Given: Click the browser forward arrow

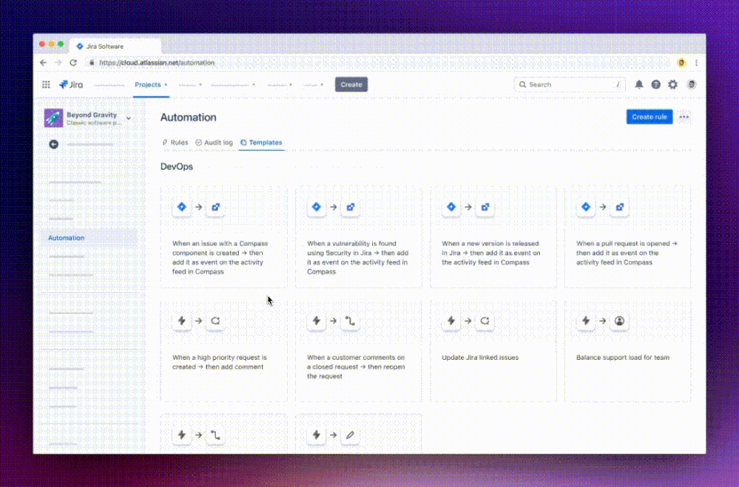Looking at the screenshot, I should pyautogui.click(x=58, y=63).
